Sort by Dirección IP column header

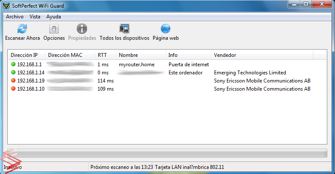click(x=27, y=55)
